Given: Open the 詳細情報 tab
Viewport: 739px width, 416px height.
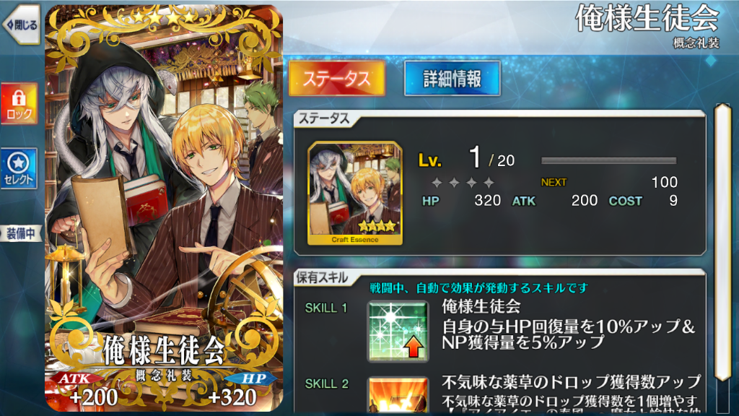Looking at the screenshot, I should pos(452,78).
